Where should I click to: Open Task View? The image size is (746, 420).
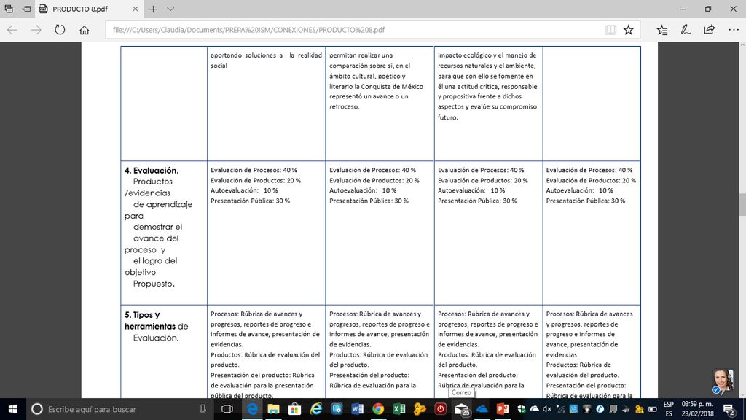click(227, 409)
